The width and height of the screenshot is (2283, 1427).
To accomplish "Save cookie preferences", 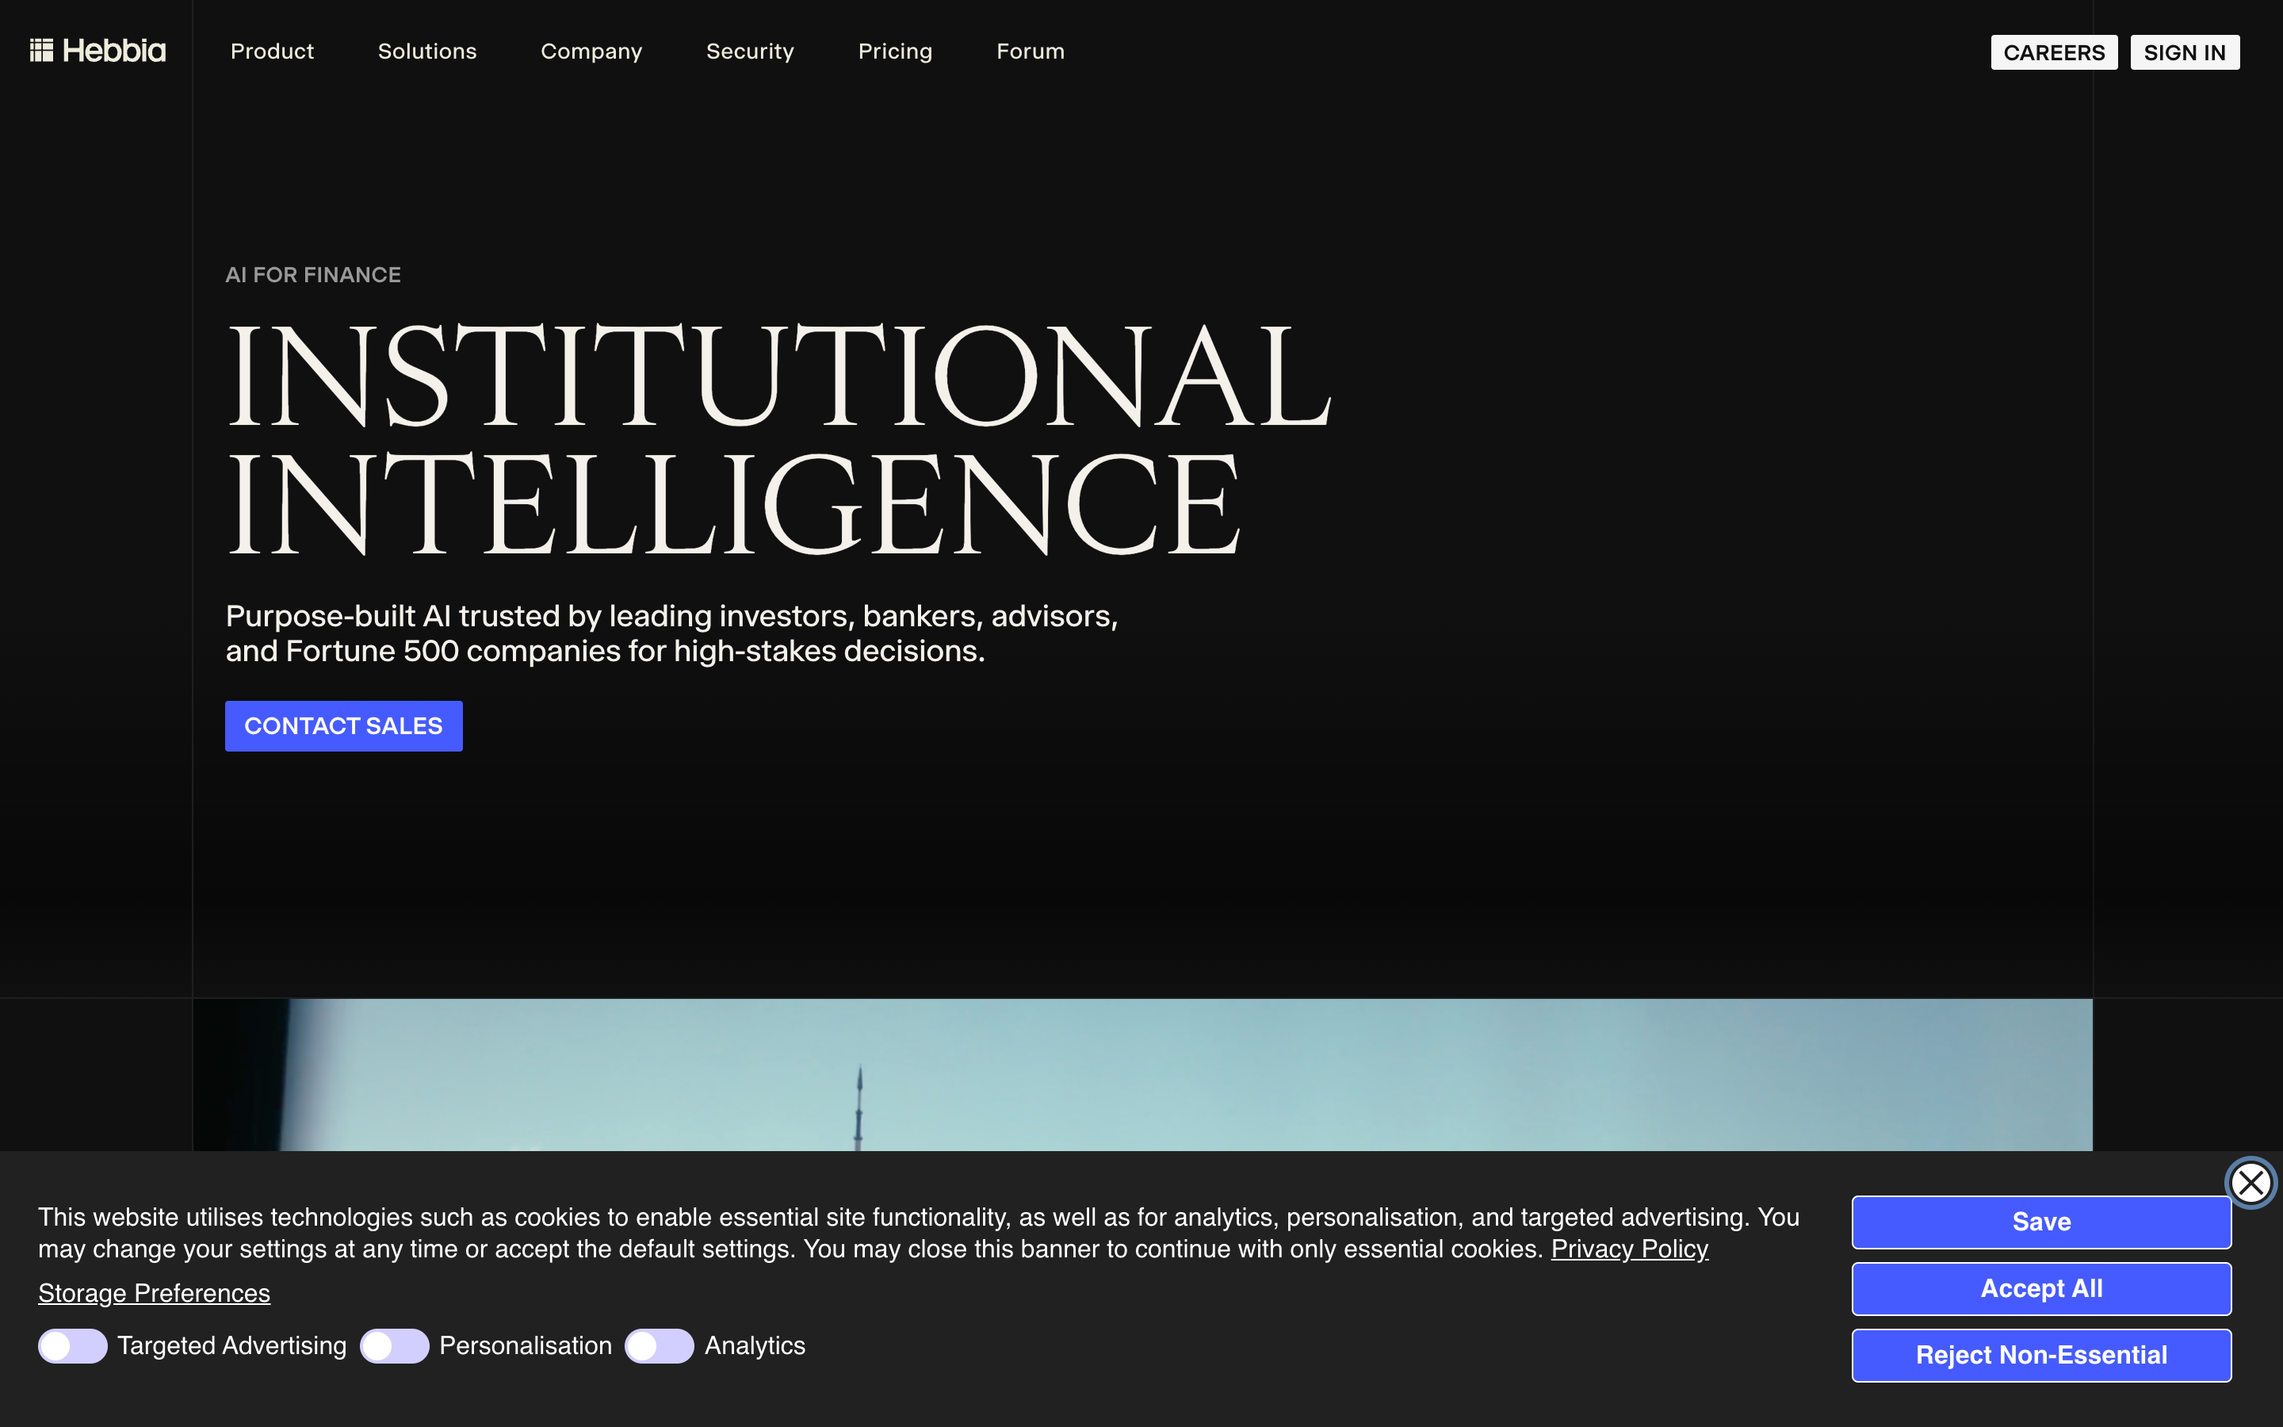I will 2041,1222.
